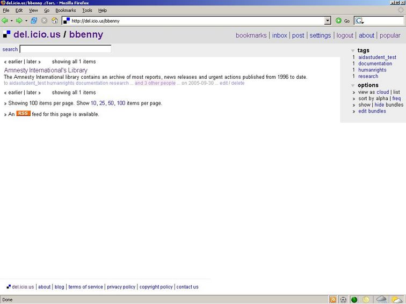Open the address bar history dropdown
This screenshot has height=304, width=406.
(328, 21)
